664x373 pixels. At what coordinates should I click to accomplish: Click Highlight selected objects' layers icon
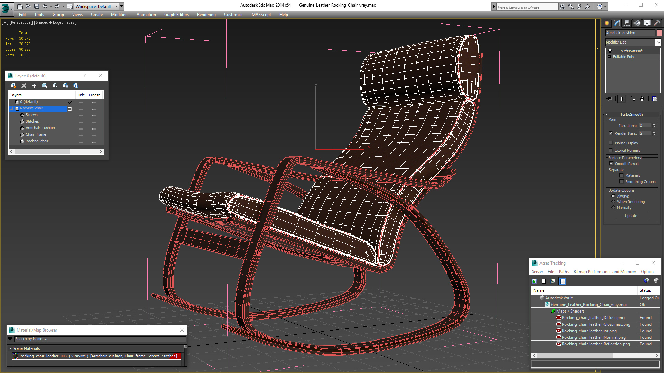coord(55,86)
